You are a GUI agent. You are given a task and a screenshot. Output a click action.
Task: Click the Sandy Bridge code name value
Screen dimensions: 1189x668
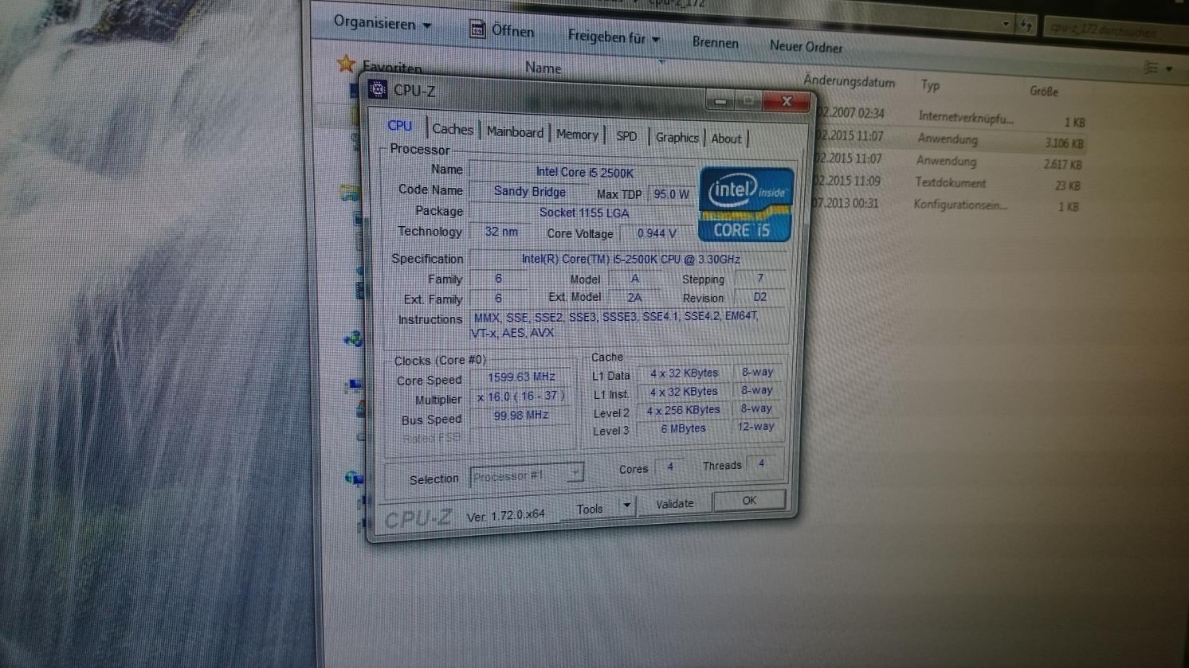(529, 191)
